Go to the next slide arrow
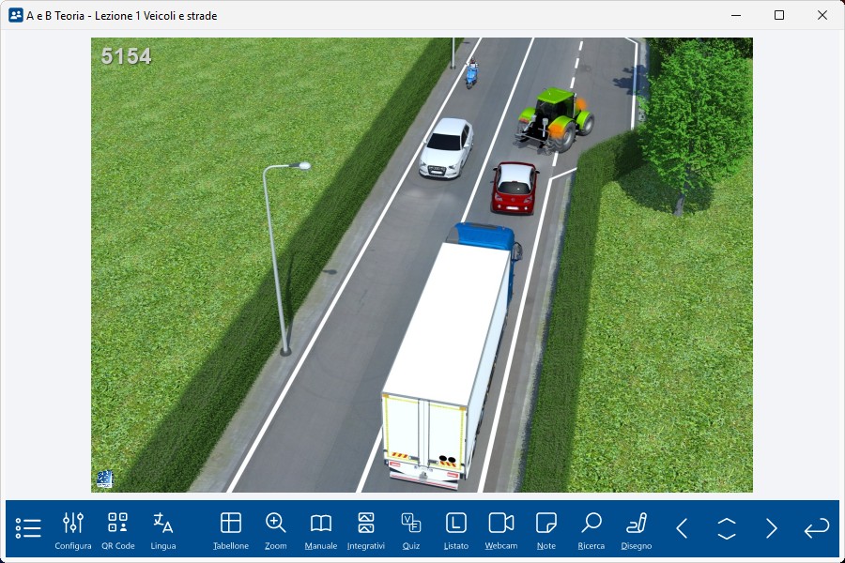Image resolution: width=845 pixels, height=563 pixels. [x=772, y=528]
